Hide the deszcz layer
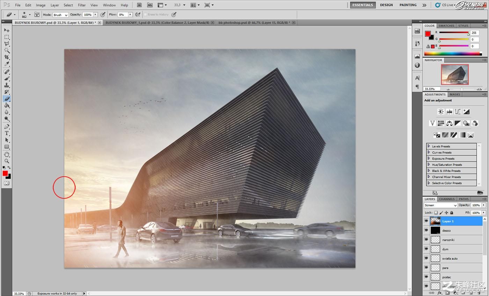Viewport: 489px width, 296px height. click(x=426, y=230)
